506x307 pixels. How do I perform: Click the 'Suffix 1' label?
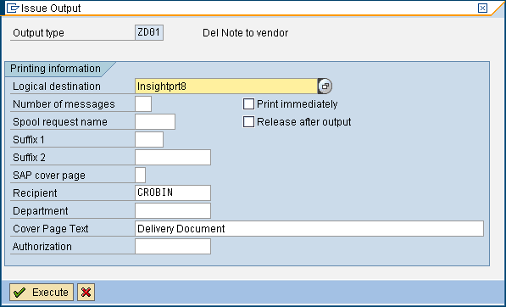click(x=29, y=140)
